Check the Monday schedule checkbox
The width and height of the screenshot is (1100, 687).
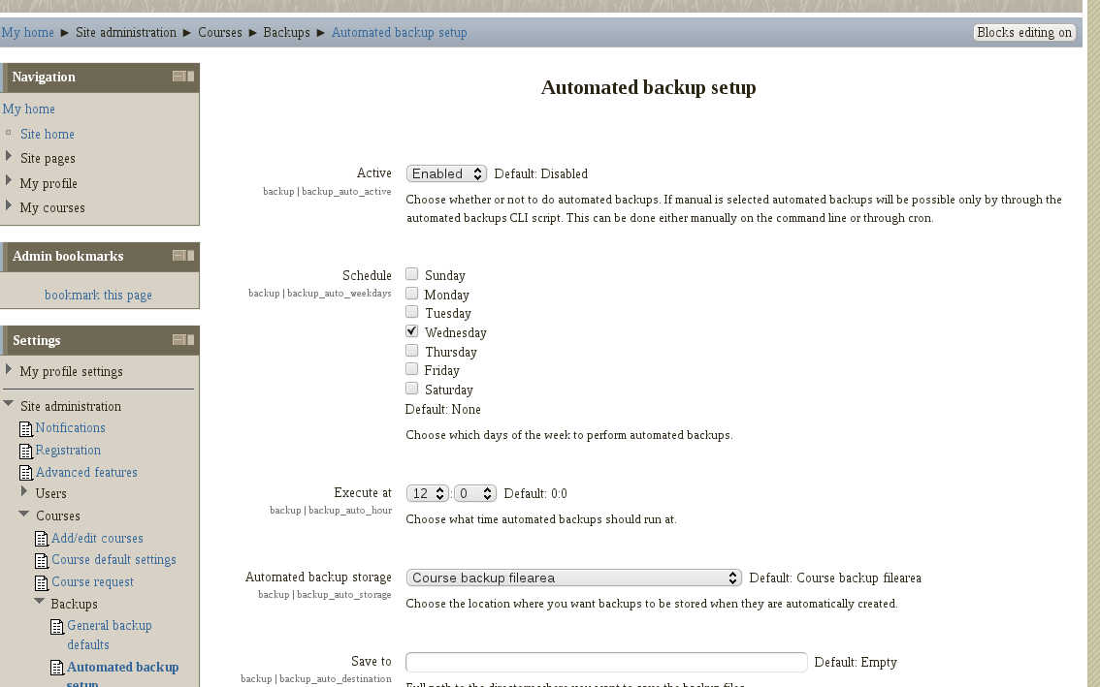coord(412,293)
